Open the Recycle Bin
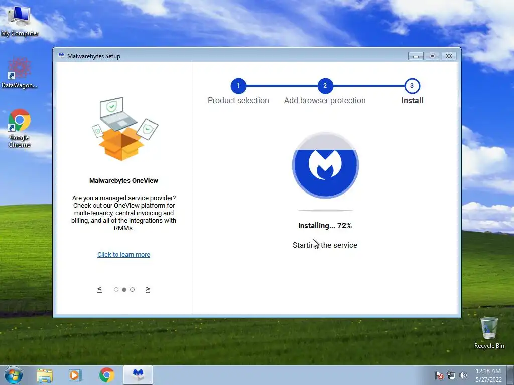The image size is (514, 385). tap(489, 333)
